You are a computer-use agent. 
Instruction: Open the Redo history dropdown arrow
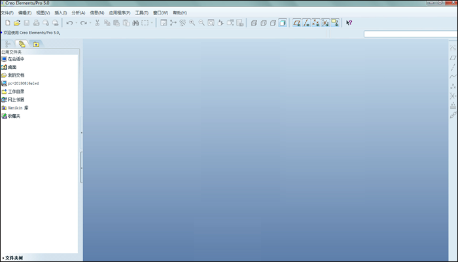[90, 23]
